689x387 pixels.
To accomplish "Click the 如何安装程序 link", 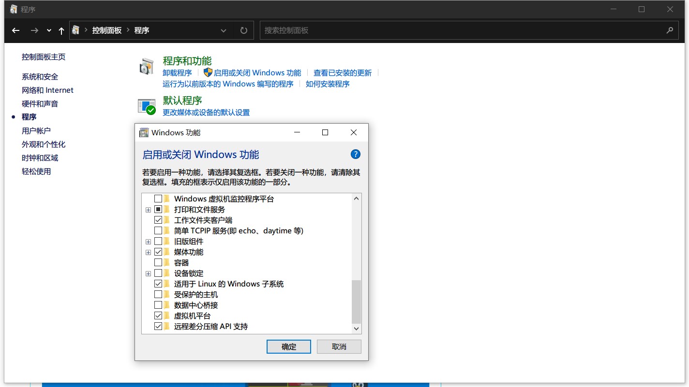I will click(328, 84).
